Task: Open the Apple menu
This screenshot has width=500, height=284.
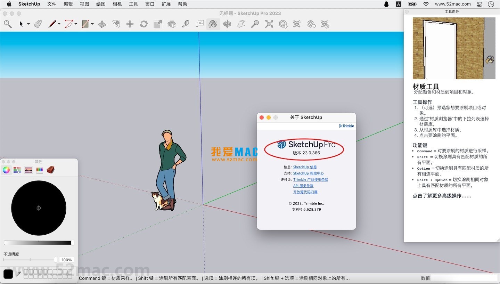Action: pos(9,4)
